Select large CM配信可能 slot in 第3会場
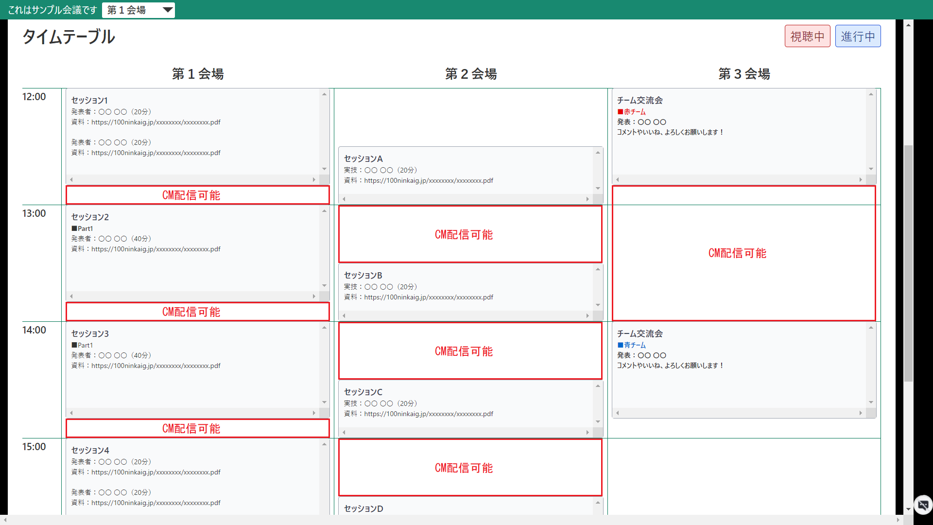This screenshot has width=933, height=525. coord(743,253)
